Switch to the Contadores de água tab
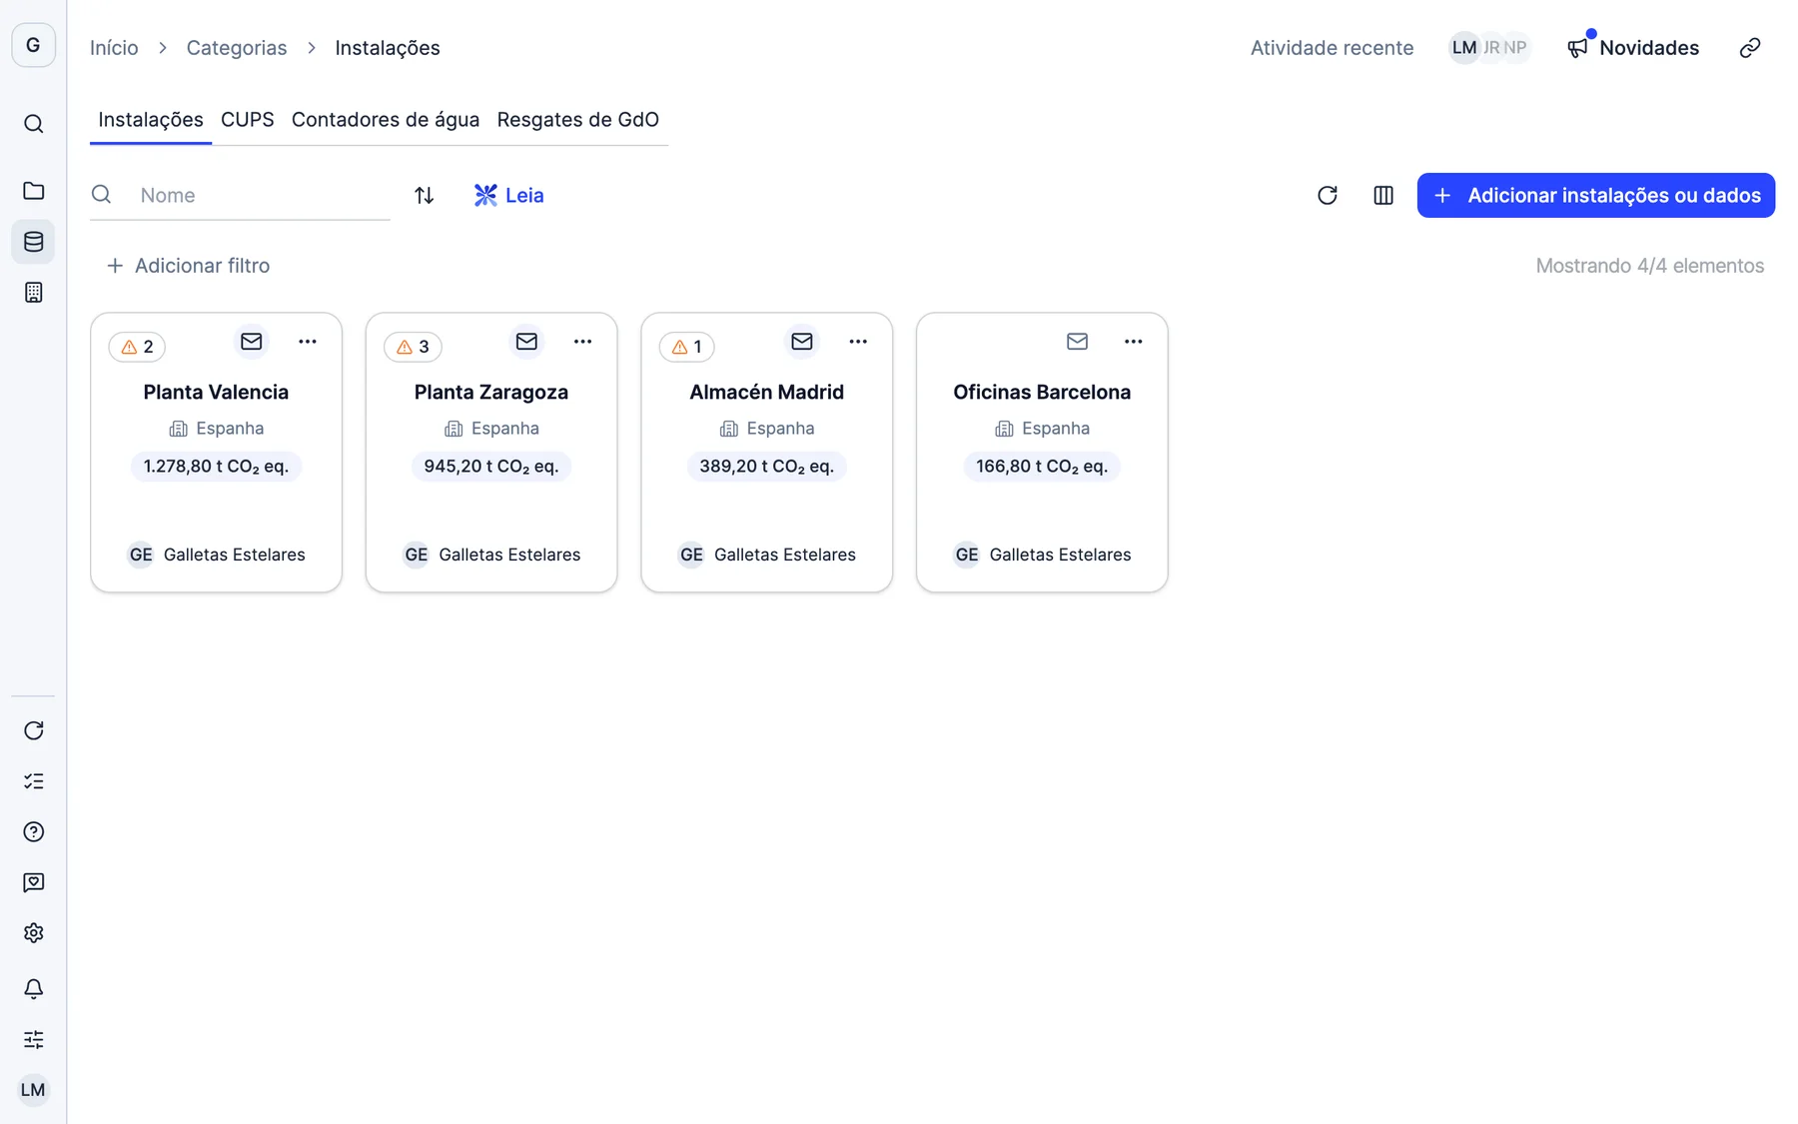 [x=386, y=120]
